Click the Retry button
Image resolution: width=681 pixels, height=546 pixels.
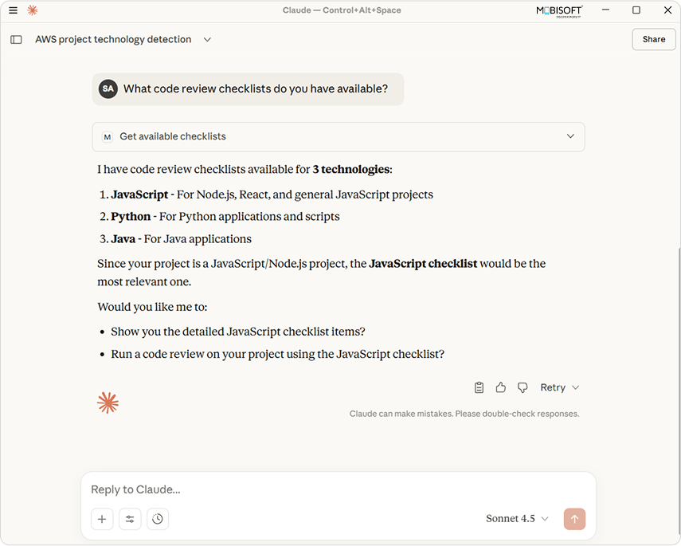coord(552,387)
